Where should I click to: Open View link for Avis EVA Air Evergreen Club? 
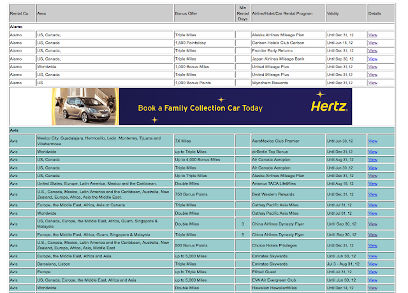[x=372, y=280]
